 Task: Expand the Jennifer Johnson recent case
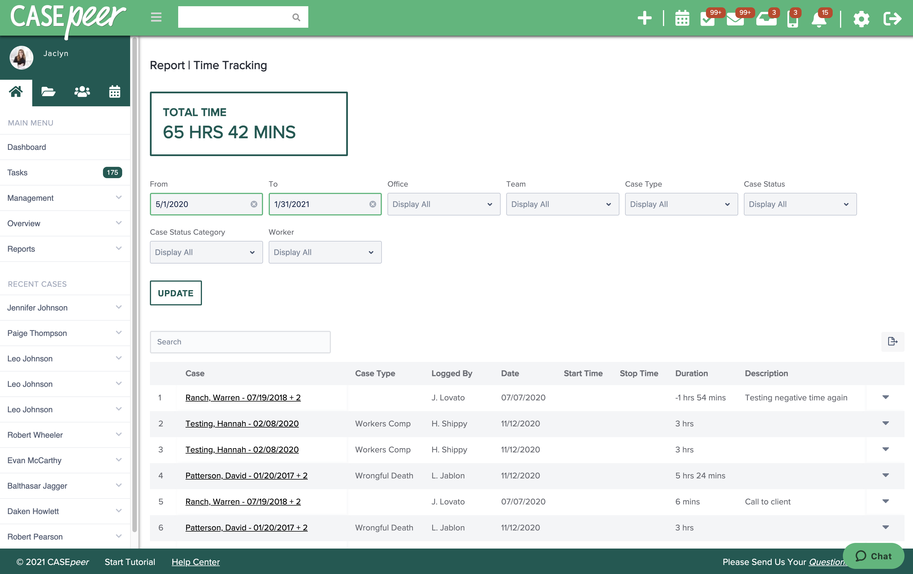point(119,307)
